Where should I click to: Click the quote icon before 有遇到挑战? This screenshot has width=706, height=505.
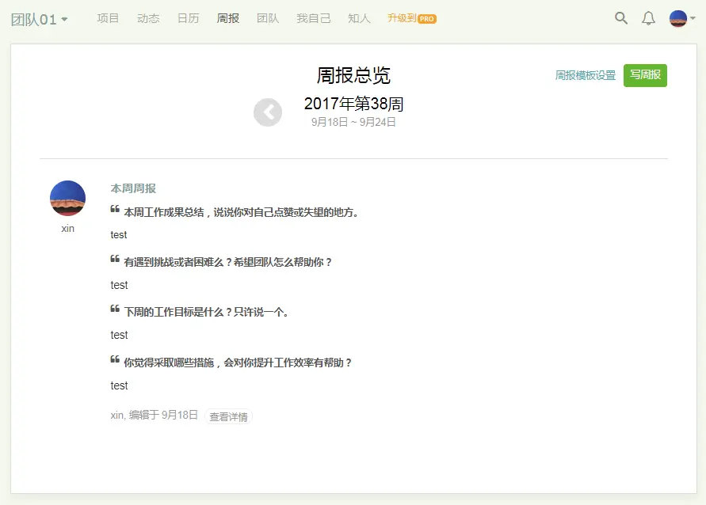(115, 259)
